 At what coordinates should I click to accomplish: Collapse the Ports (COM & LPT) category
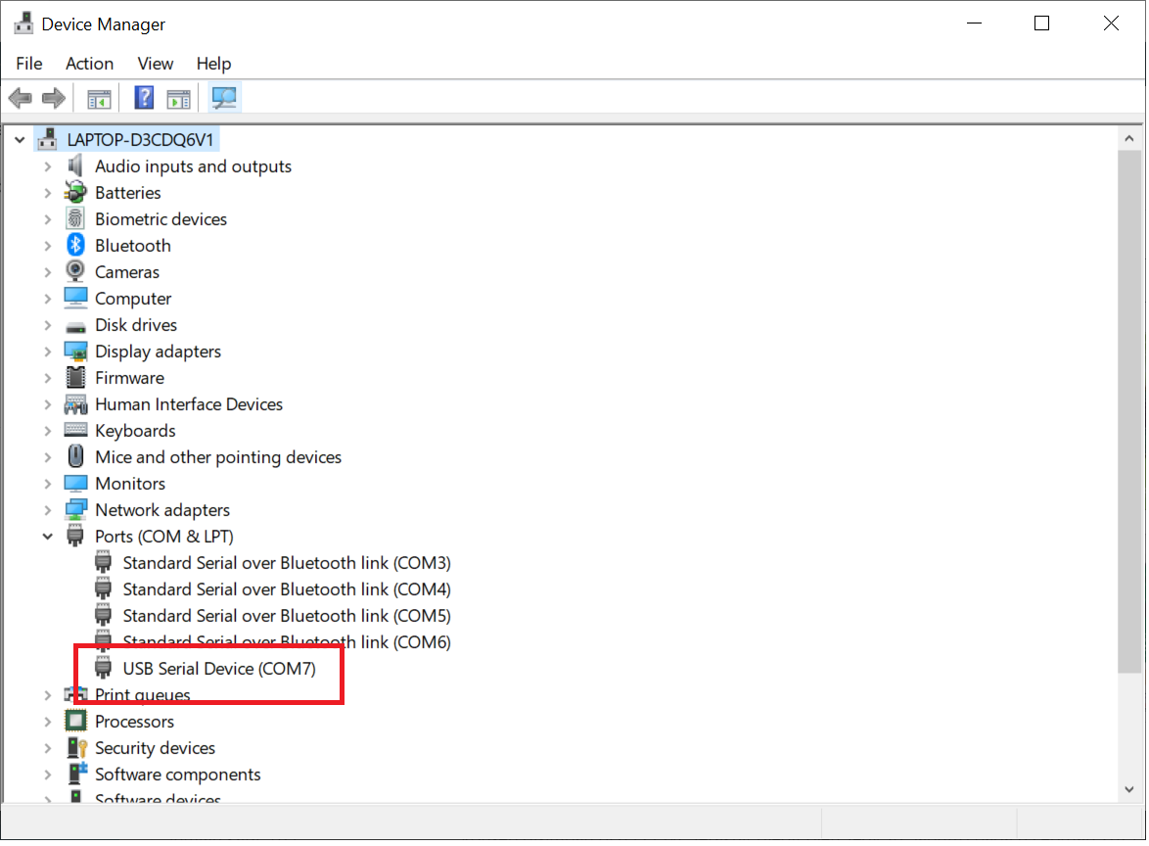pyautogui.click(x=47, y=537)
